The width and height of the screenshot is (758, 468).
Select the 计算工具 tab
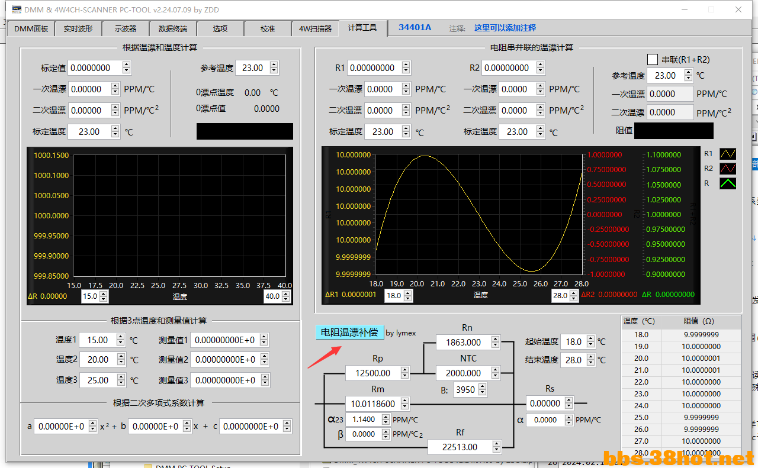[x=362, y=28]
